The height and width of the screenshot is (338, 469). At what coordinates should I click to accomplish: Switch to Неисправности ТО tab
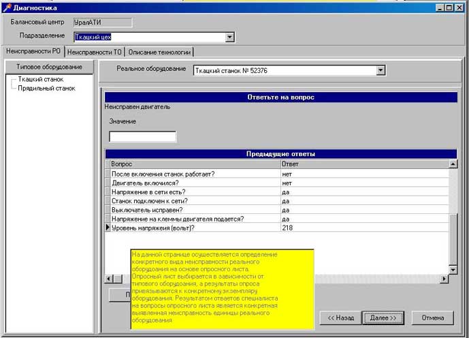(94, 52)
